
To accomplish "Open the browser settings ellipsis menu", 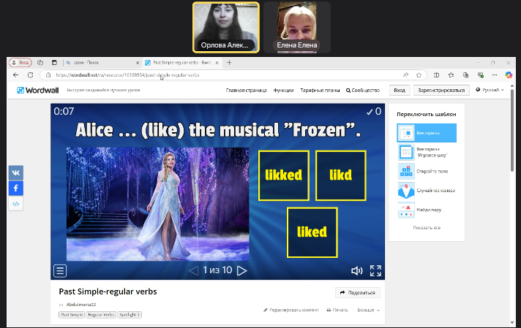I will 495,75.
